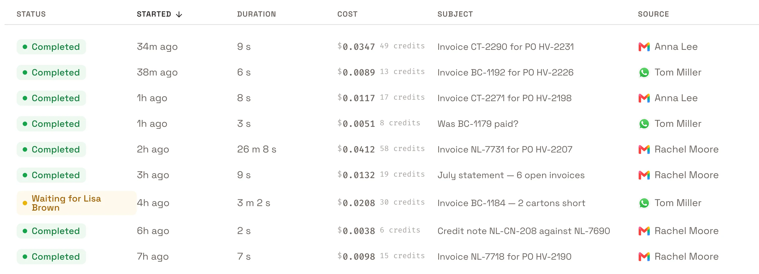Open subject 'Invoice NL-7731 for PO HV-2207'
Screen dimensions: 759x274
505,149
